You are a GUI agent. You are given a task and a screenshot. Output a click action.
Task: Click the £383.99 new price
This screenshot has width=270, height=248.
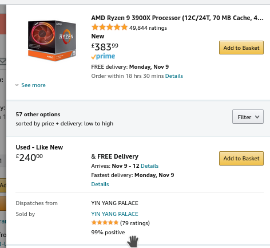pos(105,47)
